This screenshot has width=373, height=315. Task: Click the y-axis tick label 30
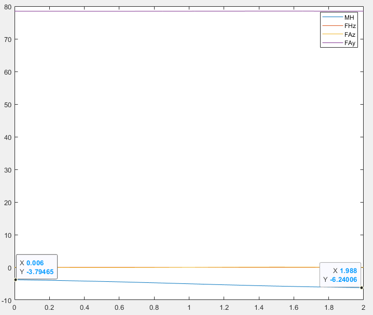tap(8, 170)
